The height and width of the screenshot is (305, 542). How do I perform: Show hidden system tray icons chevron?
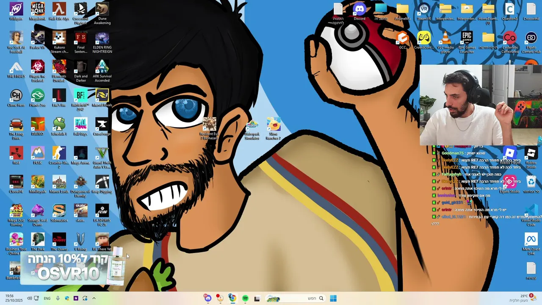(94, 298)
